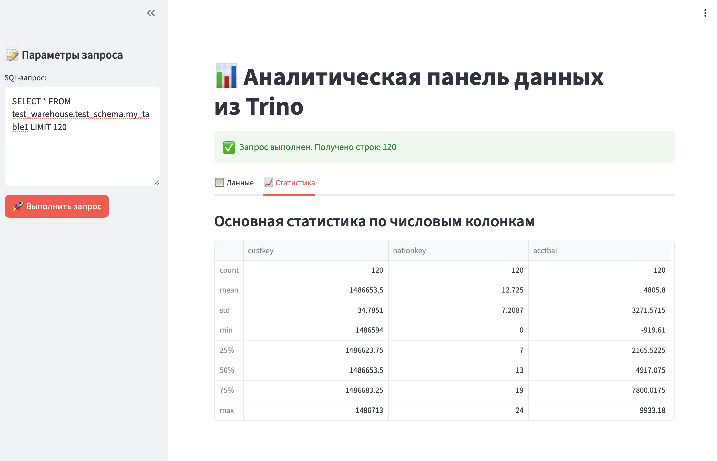Screen dimensions: 717x461
Task: Open the three-dot main menu
Action: pyautogui.click(x=705, y=13)
